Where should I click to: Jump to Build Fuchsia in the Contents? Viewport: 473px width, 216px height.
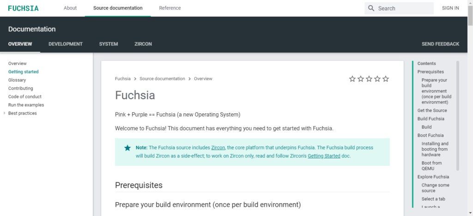pyautogui.click(x=431, y=118)
